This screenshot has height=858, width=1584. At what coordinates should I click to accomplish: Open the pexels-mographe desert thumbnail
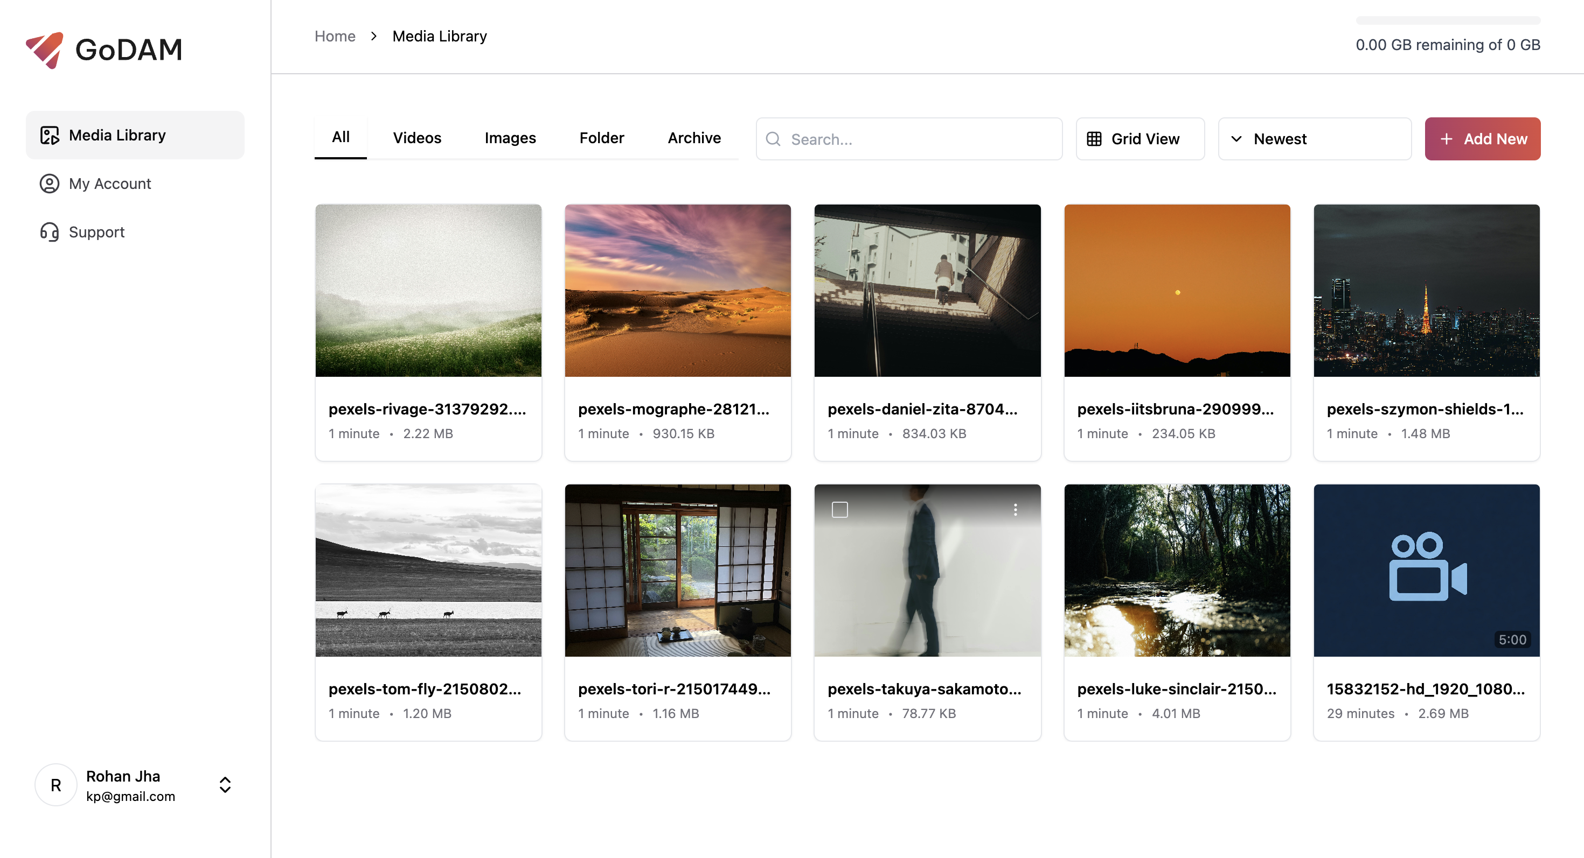point(677,291)
